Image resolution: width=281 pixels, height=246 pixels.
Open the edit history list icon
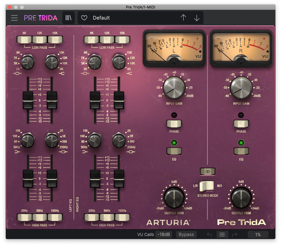(x=222, y=235)
